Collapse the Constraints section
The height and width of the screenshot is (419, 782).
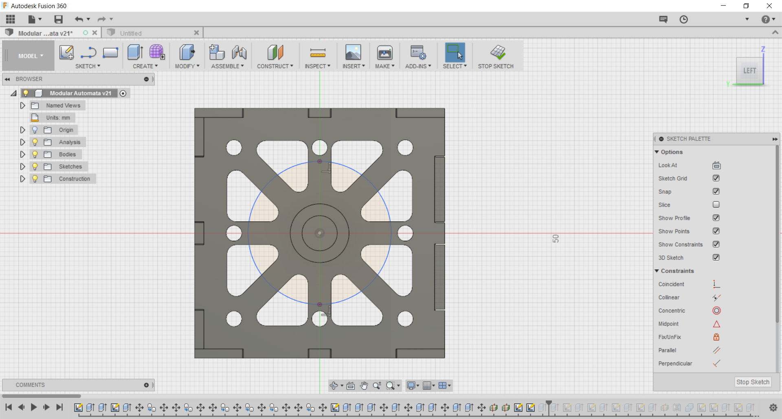pyautogui.click(x=657, y=271)
